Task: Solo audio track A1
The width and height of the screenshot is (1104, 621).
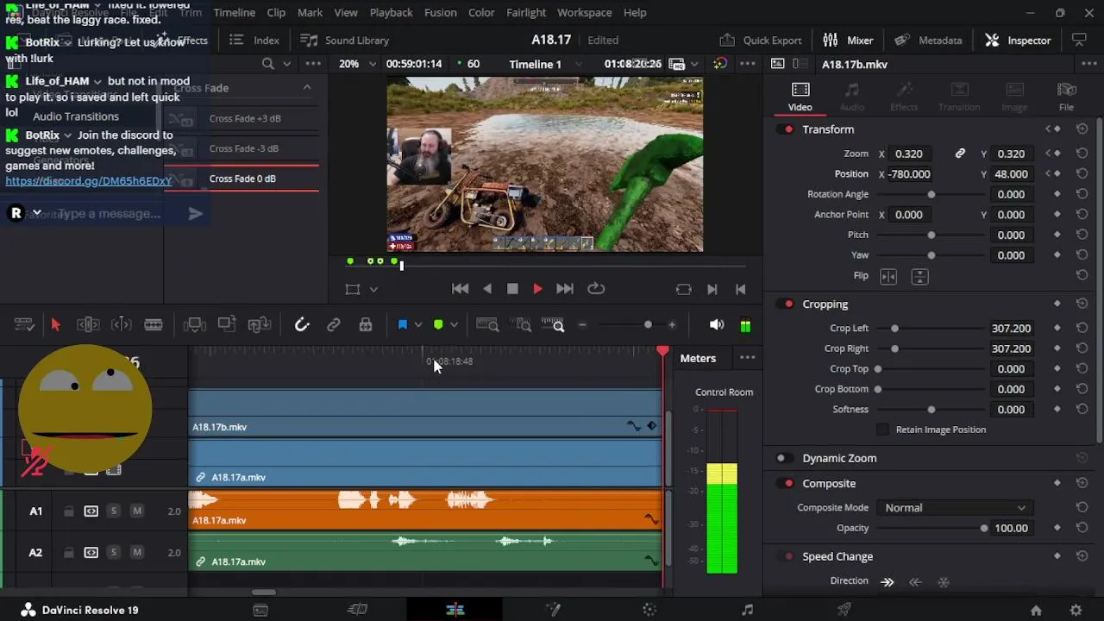Action: (x=113, y=511)
